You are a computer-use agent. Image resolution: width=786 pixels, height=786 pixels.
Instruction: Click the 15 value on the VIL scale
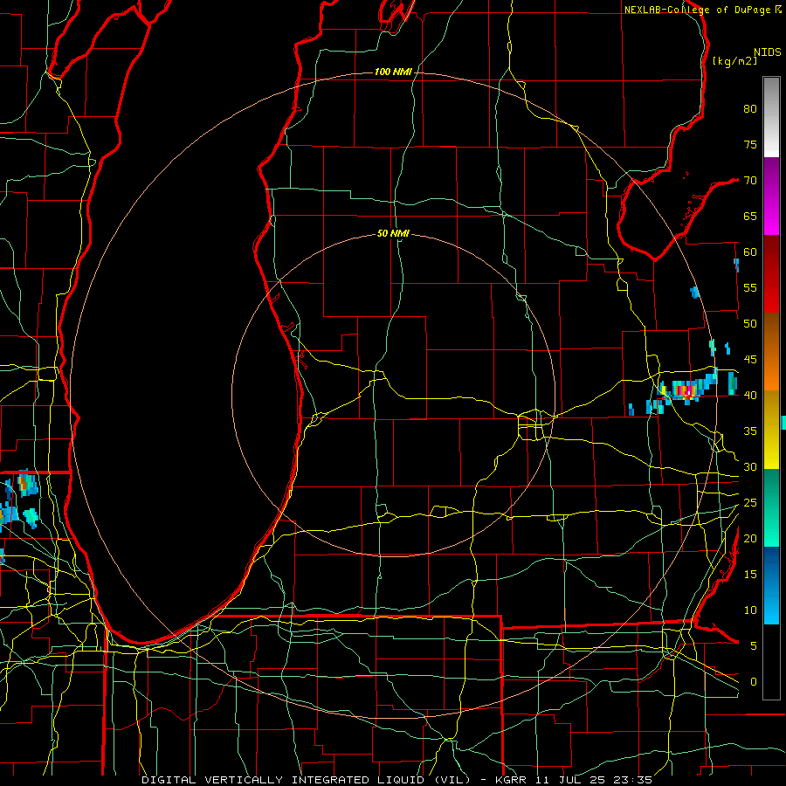point(750,574)
